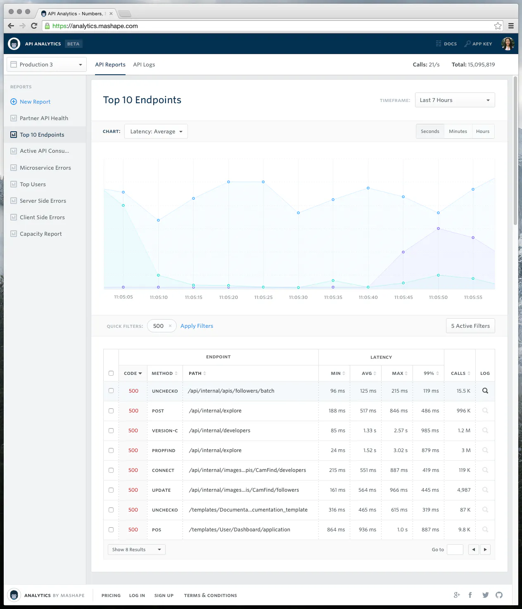Remove the 500 quick filter with the x

[170, 326]
